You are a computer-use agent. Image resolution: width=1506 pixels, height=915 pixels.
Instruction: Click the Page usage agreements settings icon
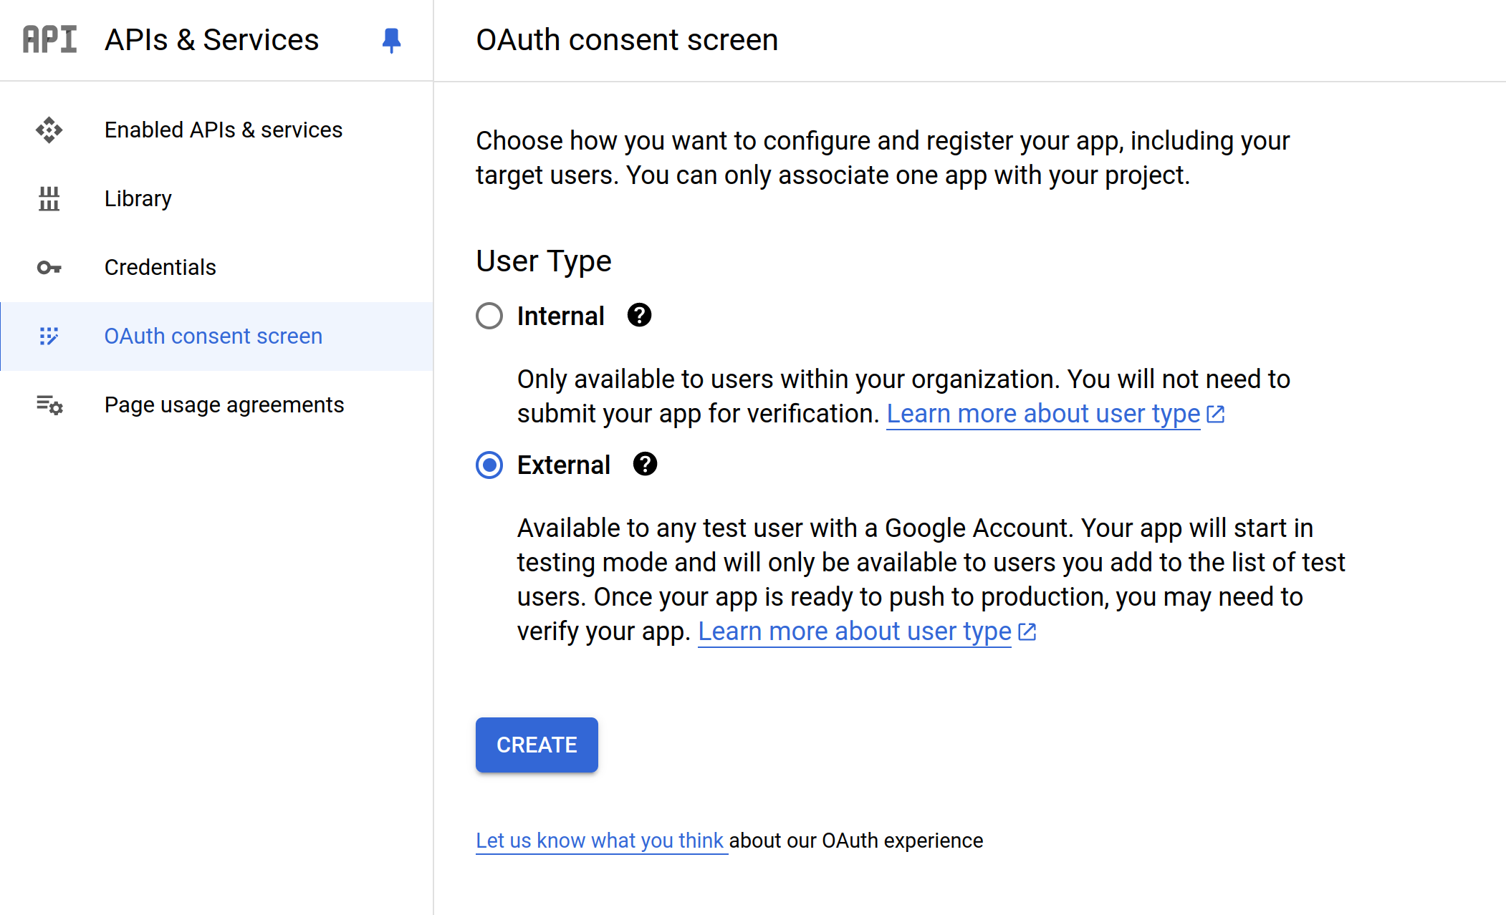coord(49,405)
